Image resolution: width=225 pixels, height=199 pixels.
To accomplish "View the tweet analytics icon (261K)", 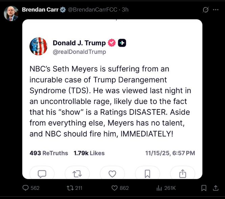I will point(159,188).
